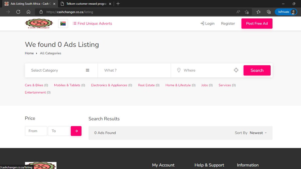301x169 pixels.
Task: Click the category hamburger lines icon
Action: tap(88, 70)
